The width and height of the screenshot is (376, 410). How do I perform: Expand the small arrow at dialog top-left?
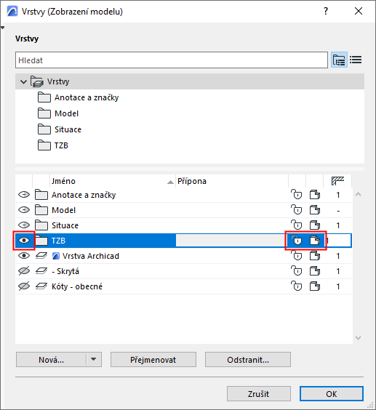[2, 28]
